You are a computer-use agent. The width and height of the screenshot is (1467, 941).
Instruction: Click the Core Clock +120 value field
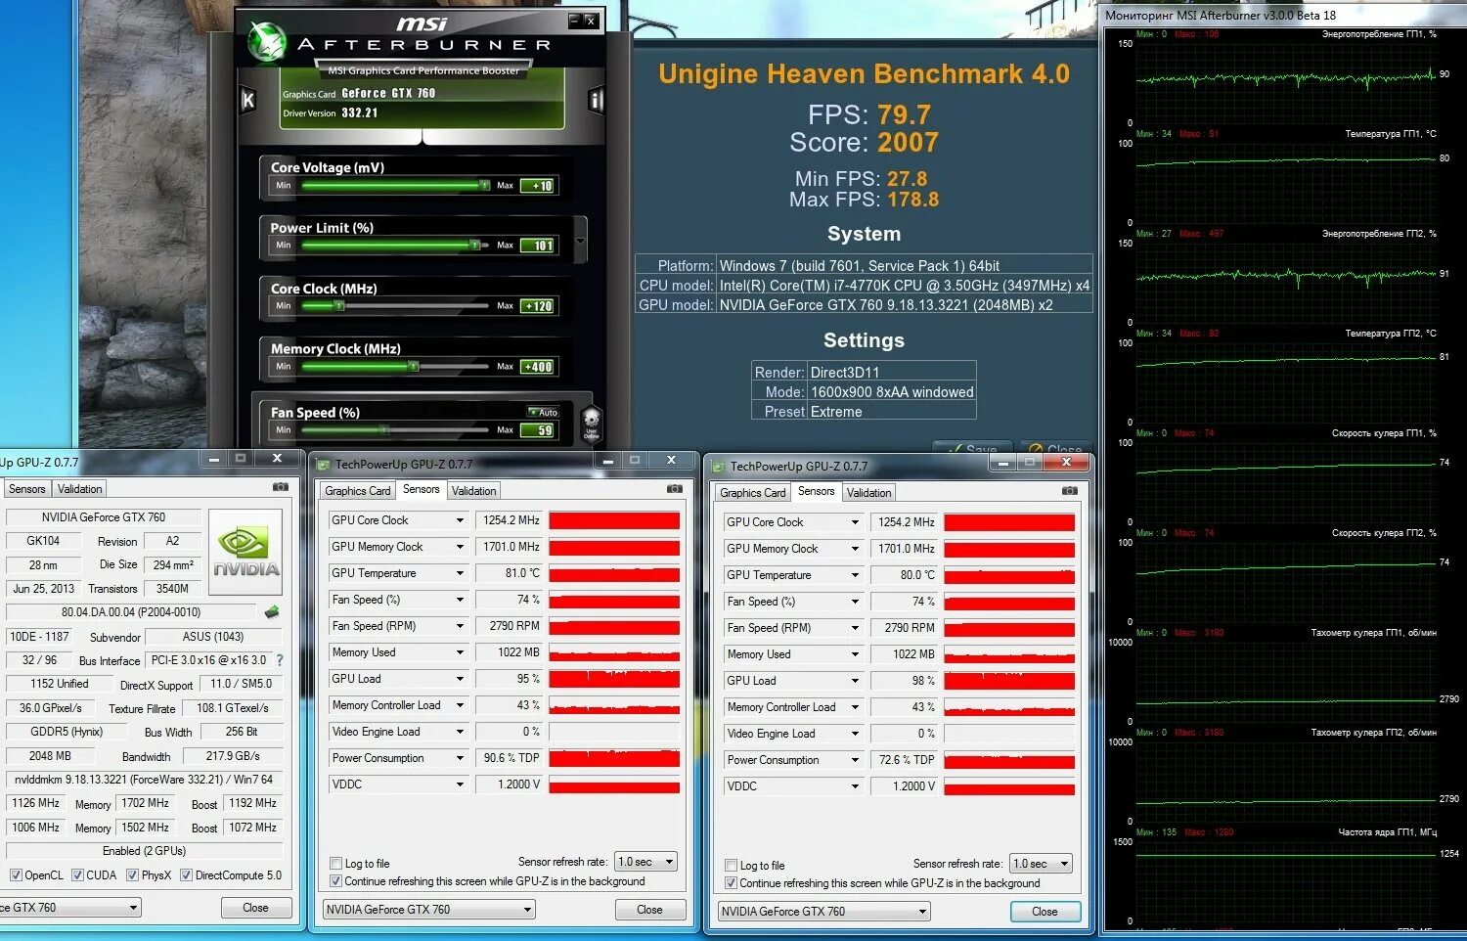point(538,306)
